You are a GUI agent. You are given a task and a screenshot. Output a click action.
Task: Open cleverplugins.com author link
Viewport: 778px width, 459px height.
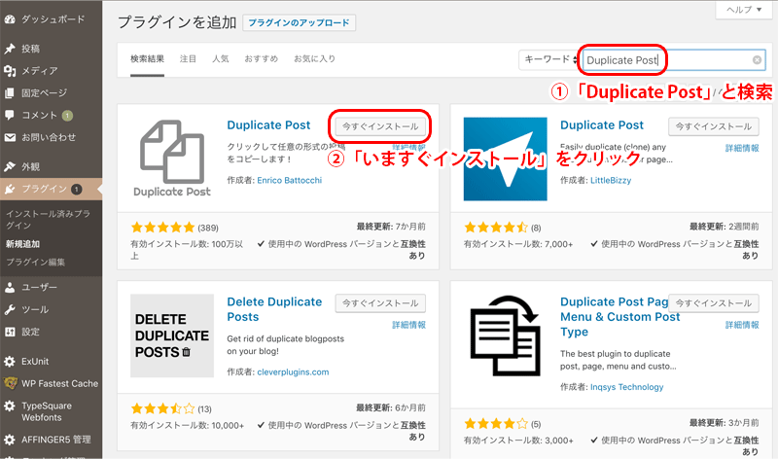tap(293, 372)
